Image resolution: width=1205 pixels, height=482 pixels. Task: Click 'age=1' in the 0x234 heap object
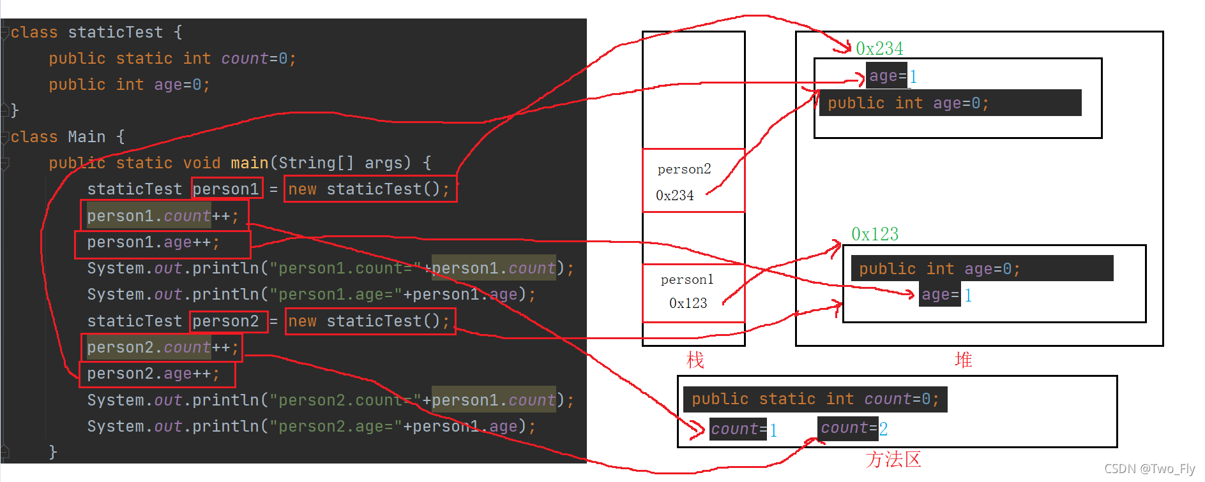[893, 76]
